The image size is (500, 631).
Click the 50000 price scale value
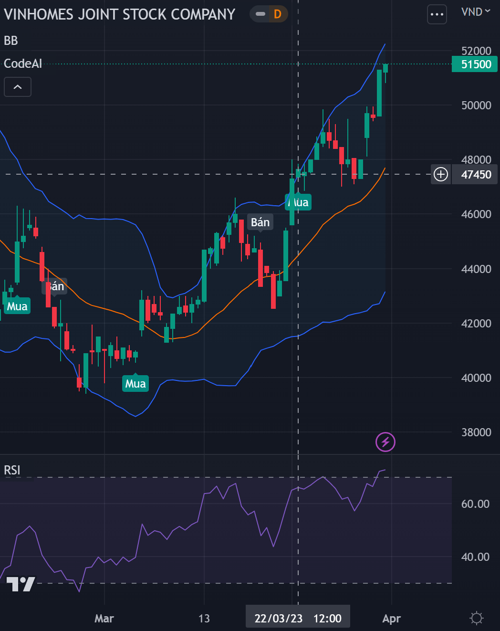pyautogui.click(x=476, y=105)
